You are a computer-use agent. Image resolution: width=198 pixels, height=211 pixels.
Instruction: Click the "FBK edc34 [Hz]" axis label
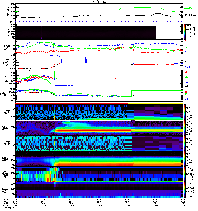coord(5,174)
